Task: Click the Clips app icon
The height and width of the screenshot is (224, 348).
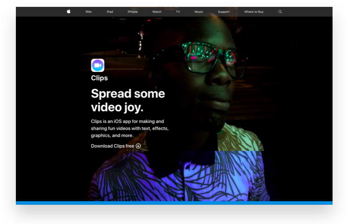Action: coord(98,66)
